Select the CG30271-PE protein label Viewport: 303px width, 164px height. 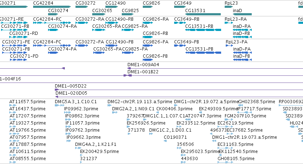[16, 42]
